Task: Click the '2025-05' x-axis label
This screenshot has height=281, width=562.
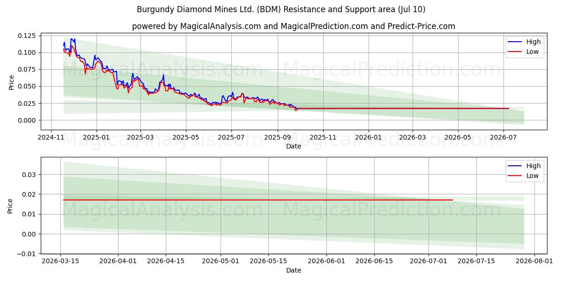Action: pyautogui.click(x=186, y=138)
